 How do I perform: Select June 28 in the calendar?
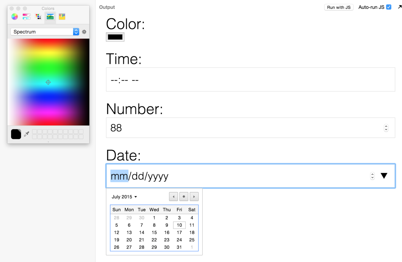[x=116, y=218]
